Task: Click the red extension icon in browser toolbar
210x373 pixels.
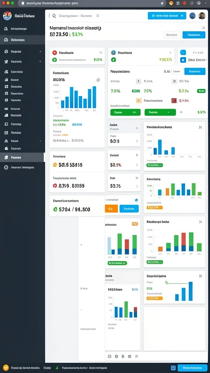Action: click(184, 3)
